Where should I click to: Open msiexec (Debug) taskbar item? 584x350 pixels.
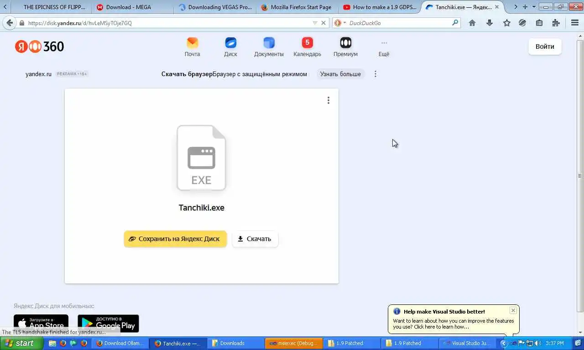coord(294,343)
